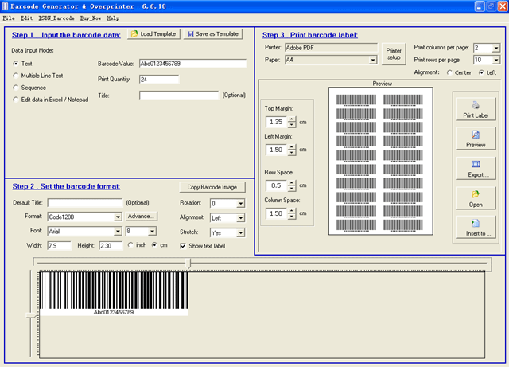This screenshot has height=367, width=509.
Task: Click the Step 2 Set barcode format link
Action: 66,186
